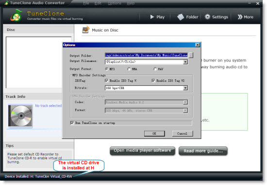The height and width of the screenshot is (185, 267).
Task: Click the Device Installed status bar text
Action: (38, 176)
